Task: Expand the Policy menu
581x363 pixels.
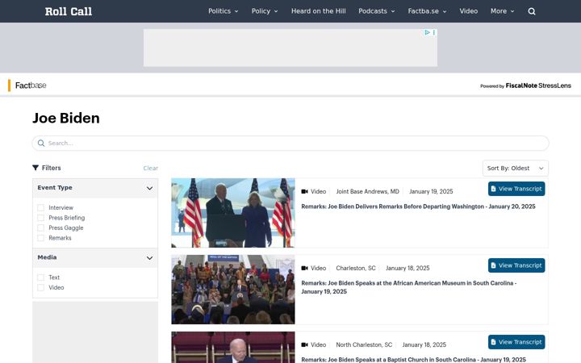Action: (x=265, y=11)
